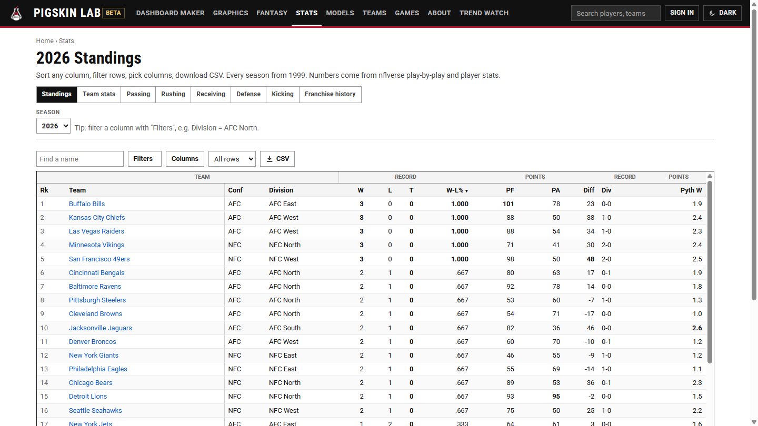Sort by the PF column header
758x426 pixels.
pyautogui.click(x=510, y=190)
